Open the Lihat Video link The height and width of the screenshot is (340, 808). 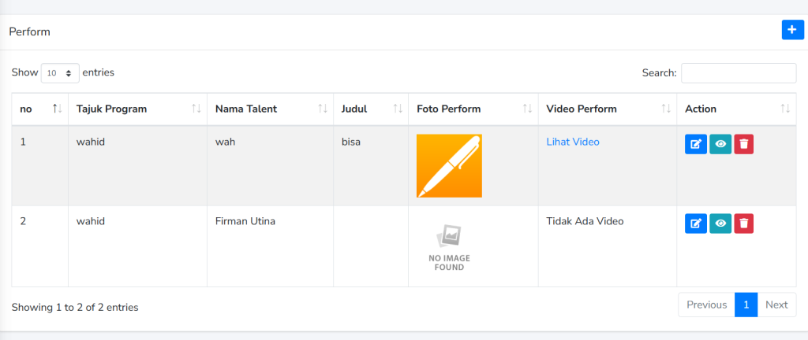(x=572, y=142)
